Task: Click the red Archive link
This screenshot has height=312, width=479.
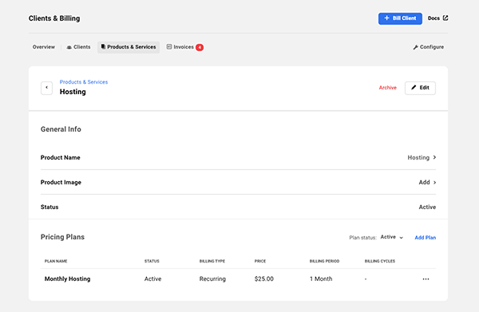Action: click(388, 88)
